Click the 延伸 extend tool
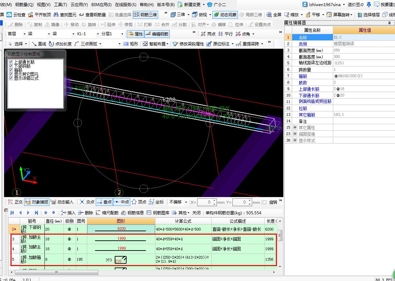 click(108, 24)
